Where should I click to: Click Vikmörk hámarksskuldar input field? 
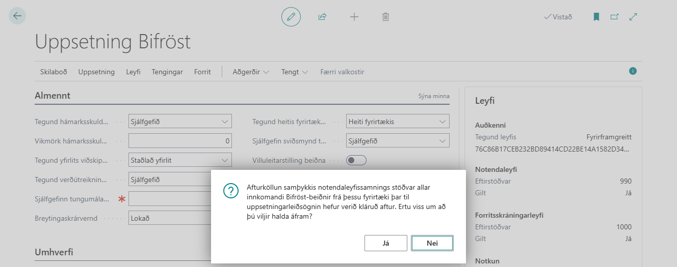click(180, 141)
